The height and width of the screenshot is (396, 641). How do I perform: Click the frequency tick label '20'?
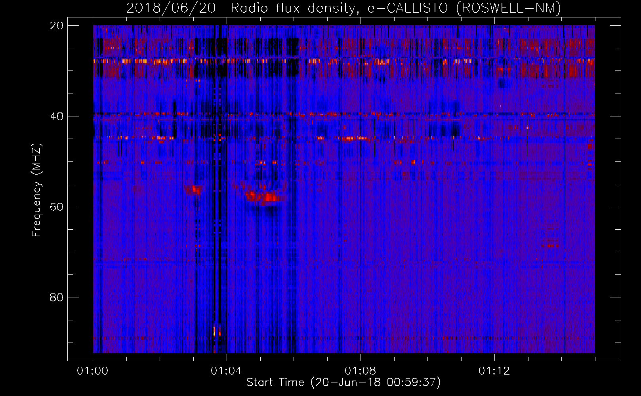coord(57,26)
